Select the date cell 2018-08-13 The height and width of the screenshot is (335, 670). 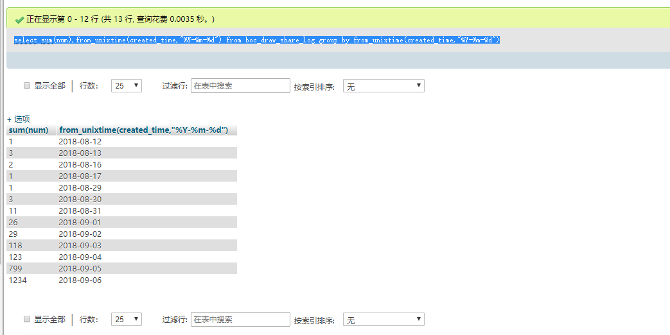point(80,153)
